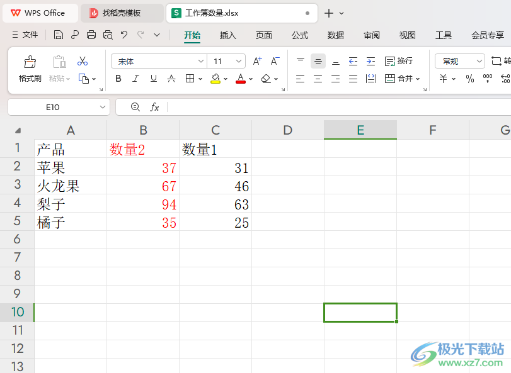This screenshot has width=511, height=373.
Task: Switch to the 插入 tab
Action: tap(228, 35)
